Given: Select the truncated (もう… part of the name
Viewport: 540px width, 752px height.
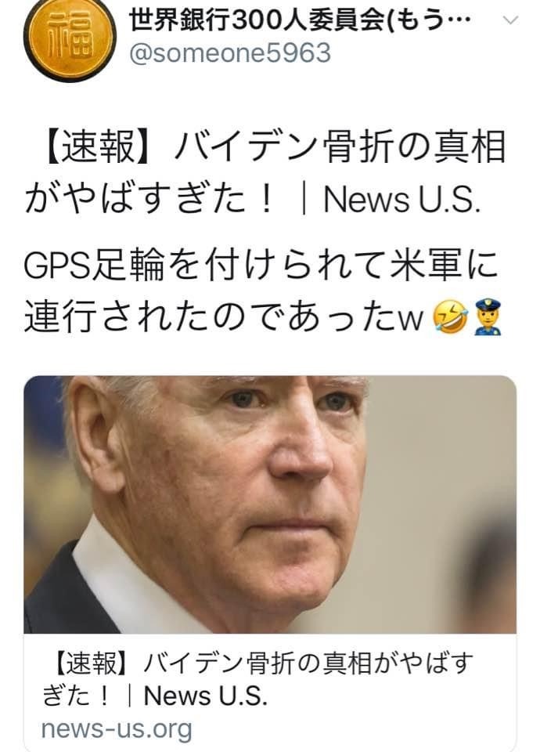Looking at the screenshot, I should click(430, 20).
